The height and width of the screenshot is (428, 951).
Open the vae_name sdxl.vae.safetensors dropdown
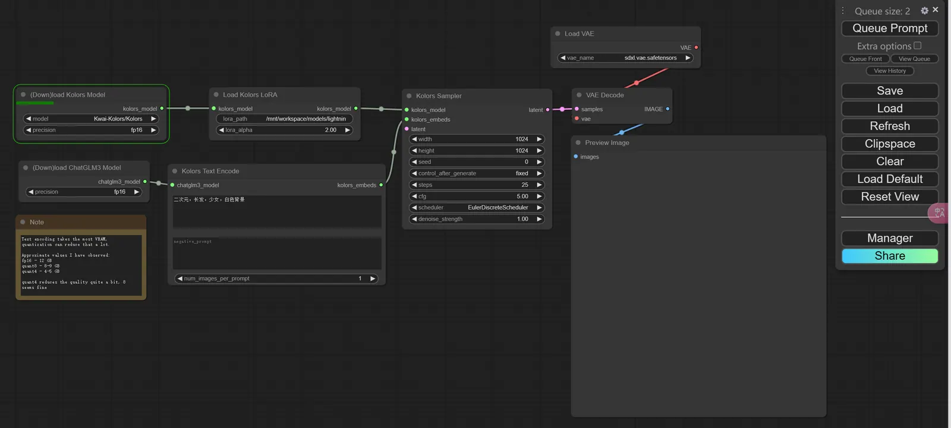(625, 58)
